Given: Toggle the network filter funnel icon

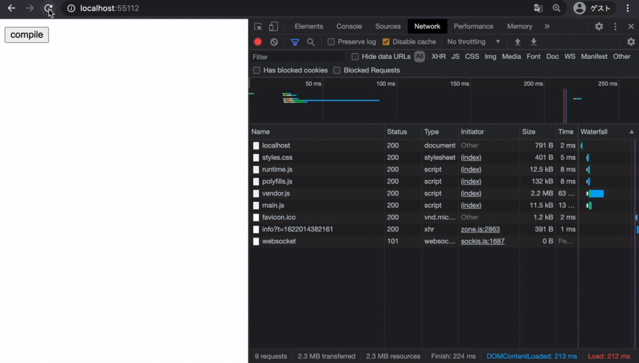Looking at the screenshot, I should coord(295,42).
